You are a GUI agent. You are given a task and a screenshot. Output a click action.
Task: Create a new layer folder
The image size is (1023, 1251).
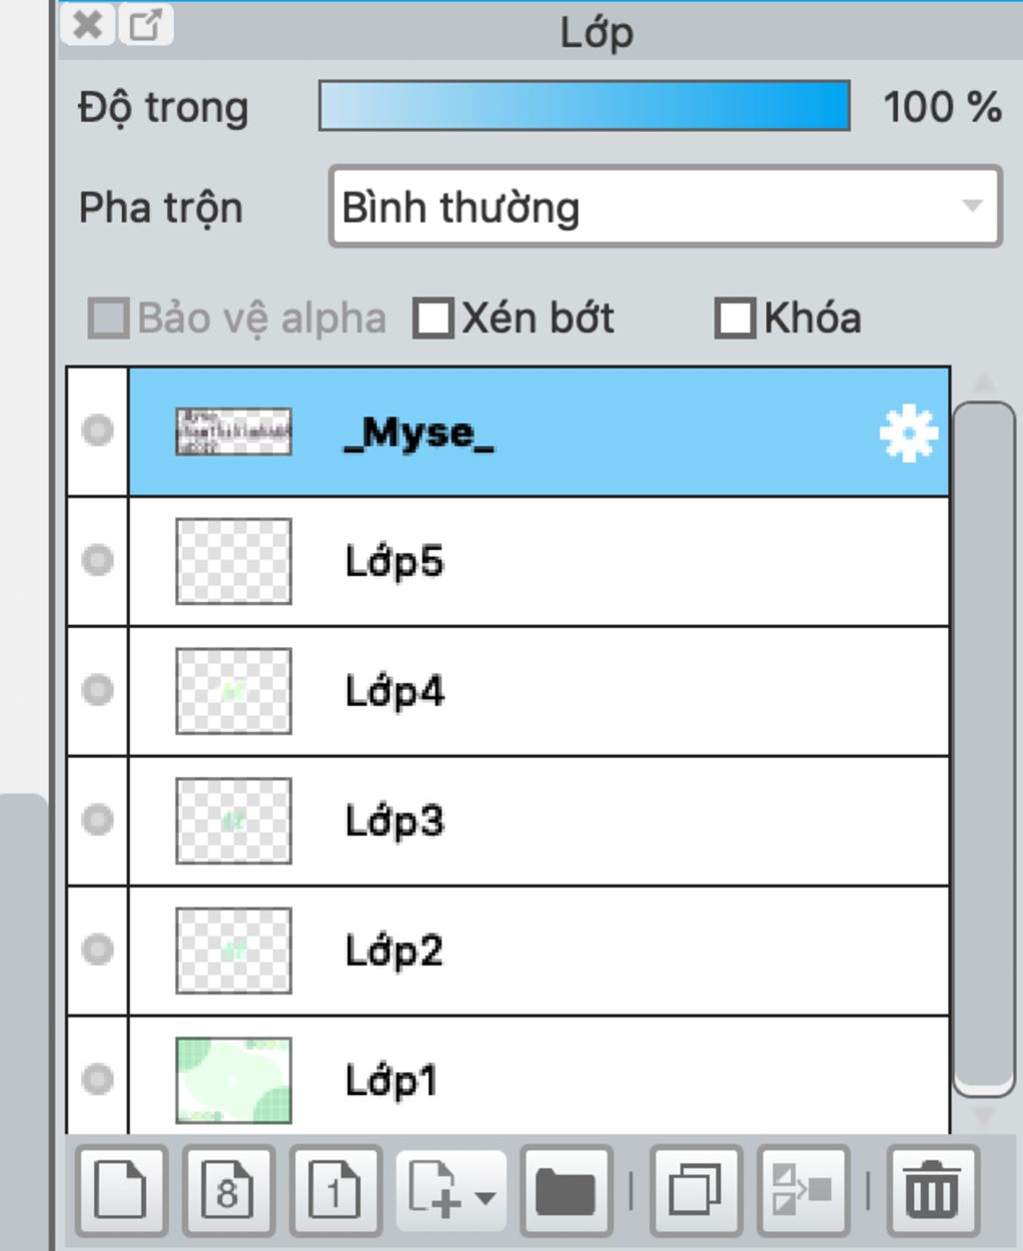565,1190
